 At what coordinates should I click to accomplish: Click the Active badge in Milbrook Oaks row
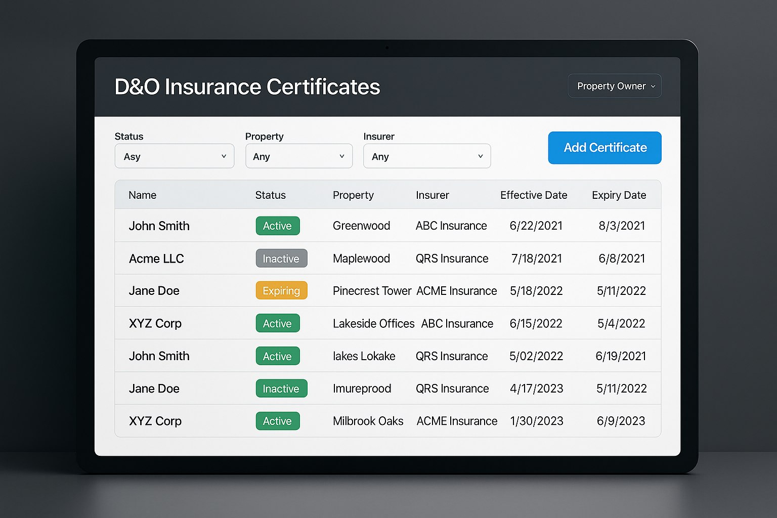(277, 421)
